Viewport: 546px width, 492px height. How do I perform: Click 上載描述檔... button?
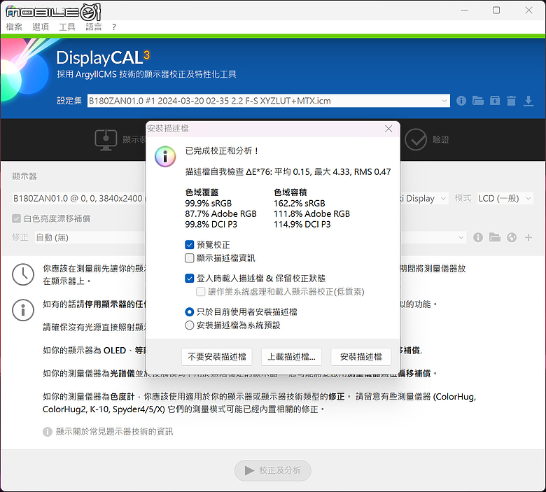(x=291, y=356)
